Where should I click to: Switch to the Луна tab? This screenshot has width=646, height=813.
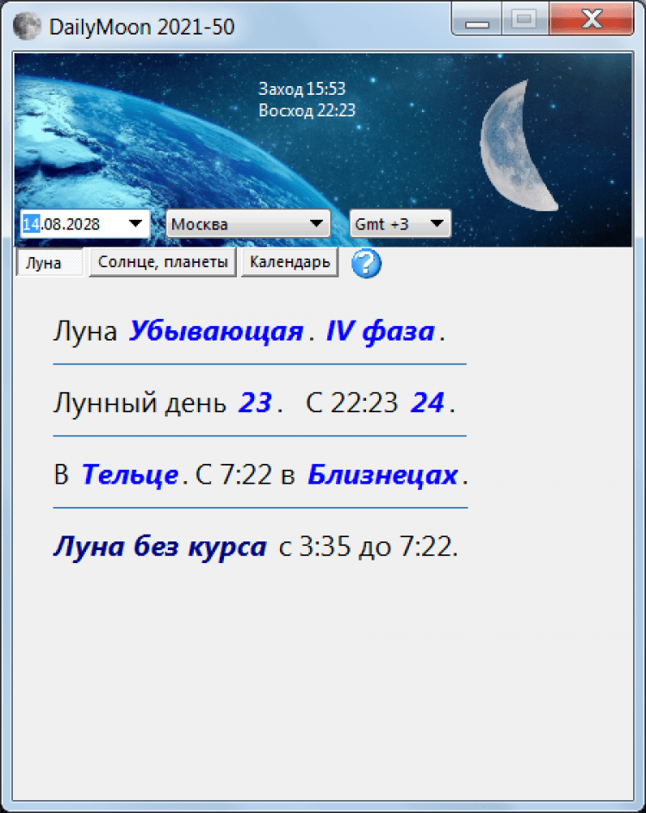(x=50, y=263)
